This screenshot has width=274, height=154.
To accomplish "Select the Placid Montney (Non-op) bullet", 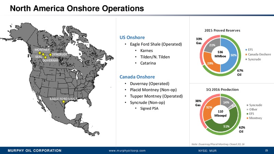I will point(153,90).
